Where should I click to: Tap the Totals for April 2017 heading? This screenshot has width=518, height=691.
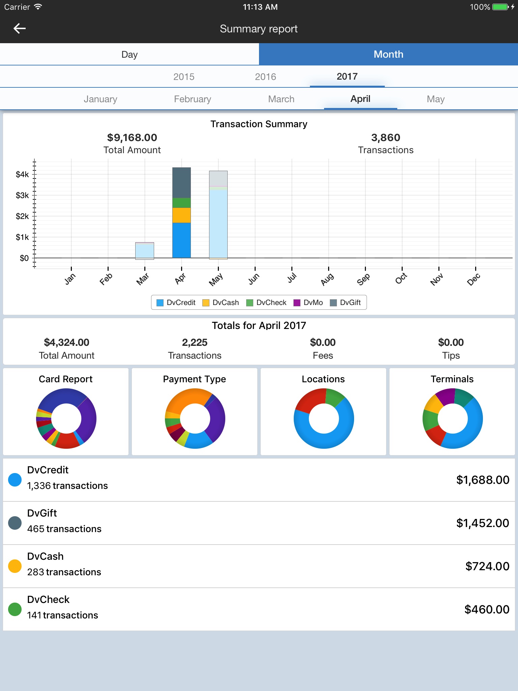(x=259, y=325)
